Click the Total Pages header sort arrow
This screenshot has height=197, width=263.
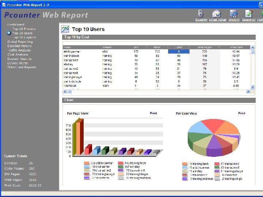click(x=218, y=47)
